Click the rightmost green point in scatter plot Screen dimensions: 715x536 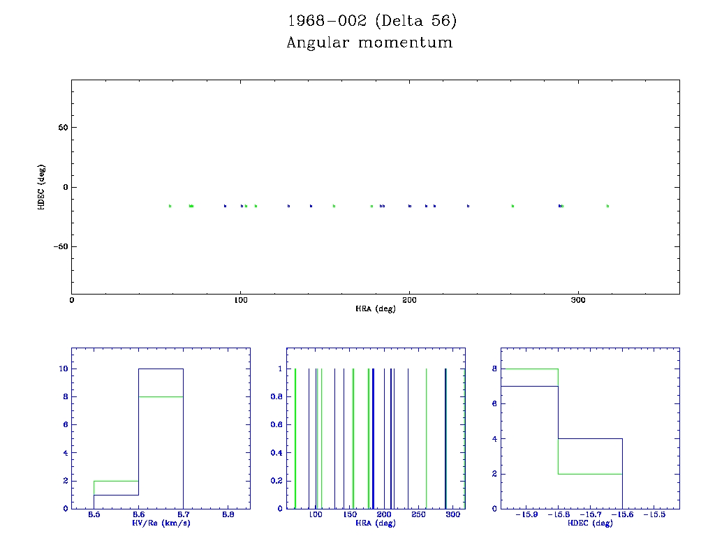[607, 206]
